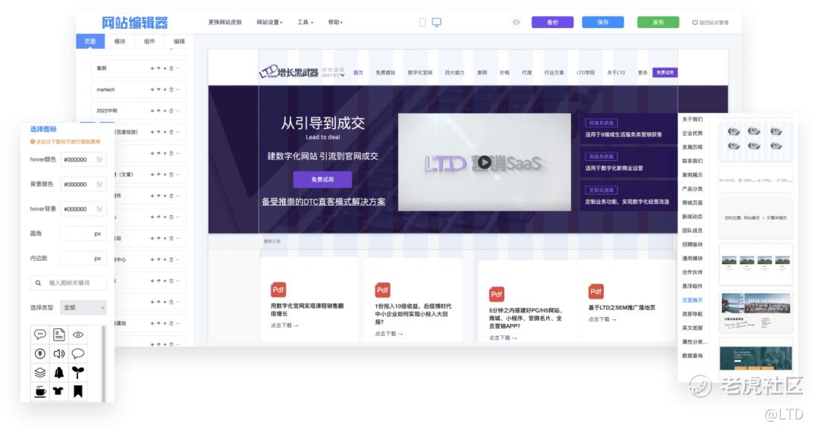Click the first Pdf icon card
Screen dimensions: 819x433
coord(278,290)
